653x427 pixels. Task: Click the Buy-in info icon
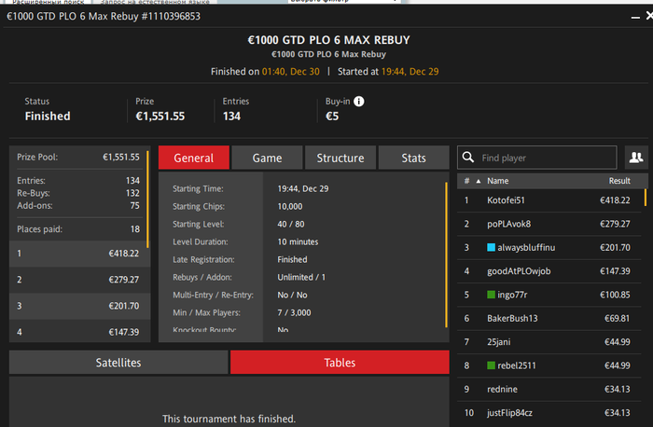coord(358,102)
